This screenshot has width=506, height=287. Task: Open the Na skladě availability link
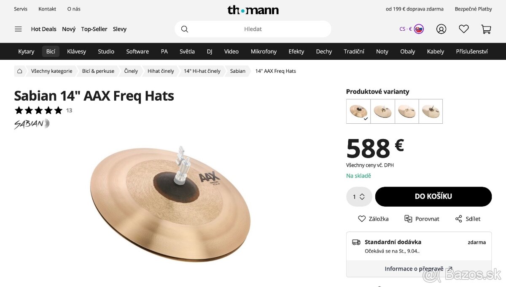click(358, 176)
